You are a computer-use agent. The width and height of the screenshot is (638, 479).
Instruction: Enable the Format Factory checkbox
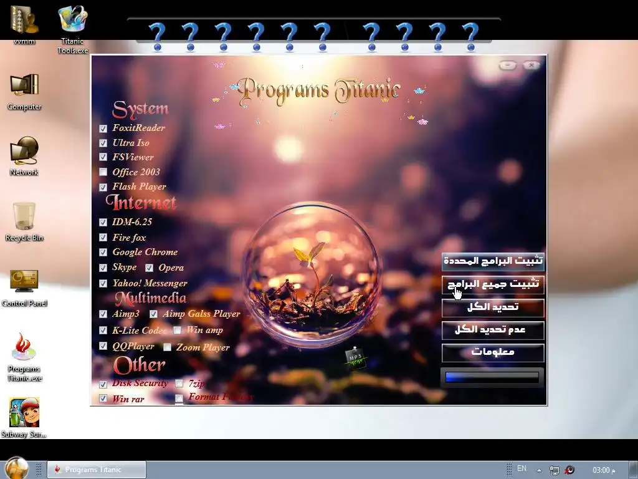pos(179,399)
